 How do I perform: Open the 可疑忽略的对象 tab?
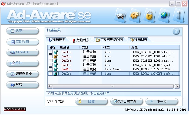point(111,40)
